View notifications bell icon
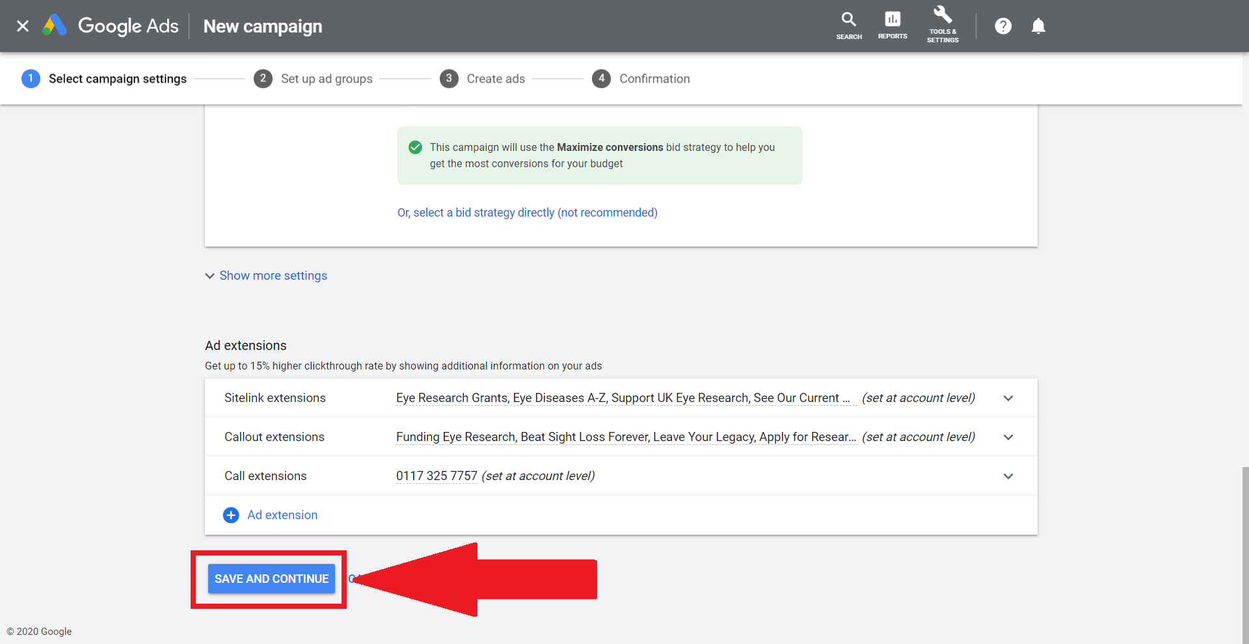The height and width of the screenshot is (644, 1249). (x=1038, y=26)
